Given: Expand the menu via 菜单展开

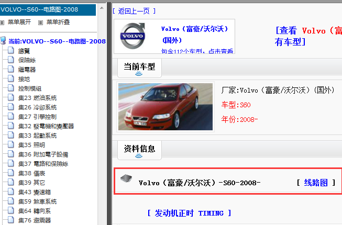Looking at the screenshot, I should [x=19, y=22].
